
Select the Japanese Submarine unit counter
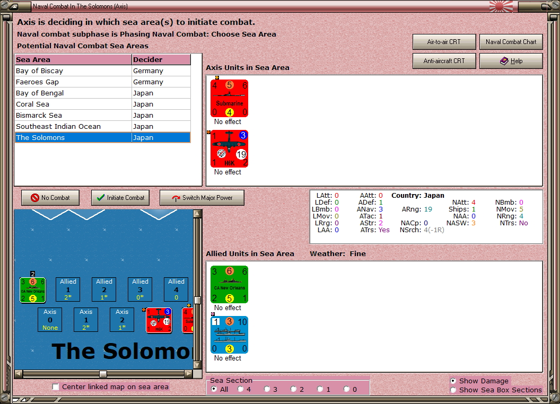pos(229,98)
